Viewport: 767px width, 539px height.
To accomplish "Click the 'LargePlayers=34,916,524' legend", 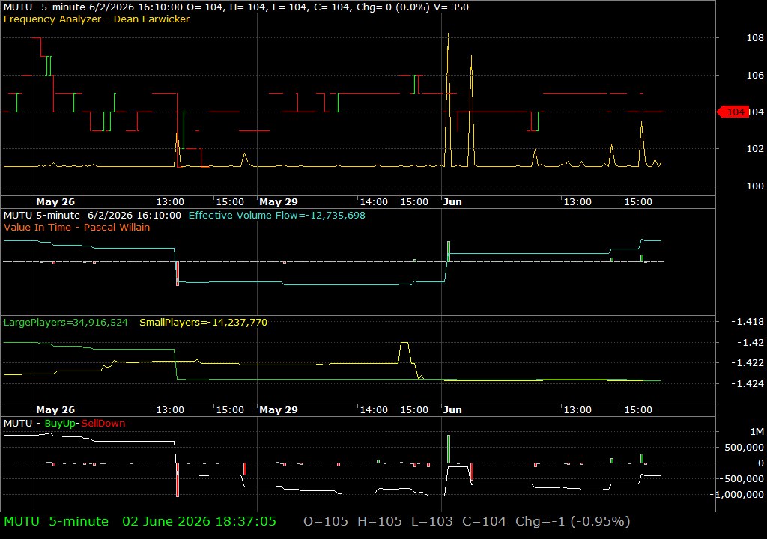I will [x=66, y=323].
